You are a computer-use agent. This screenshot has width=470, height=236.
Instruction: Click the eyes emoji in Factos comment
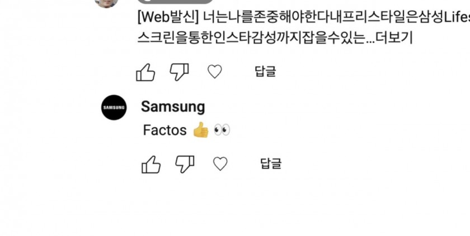point(222,130)
